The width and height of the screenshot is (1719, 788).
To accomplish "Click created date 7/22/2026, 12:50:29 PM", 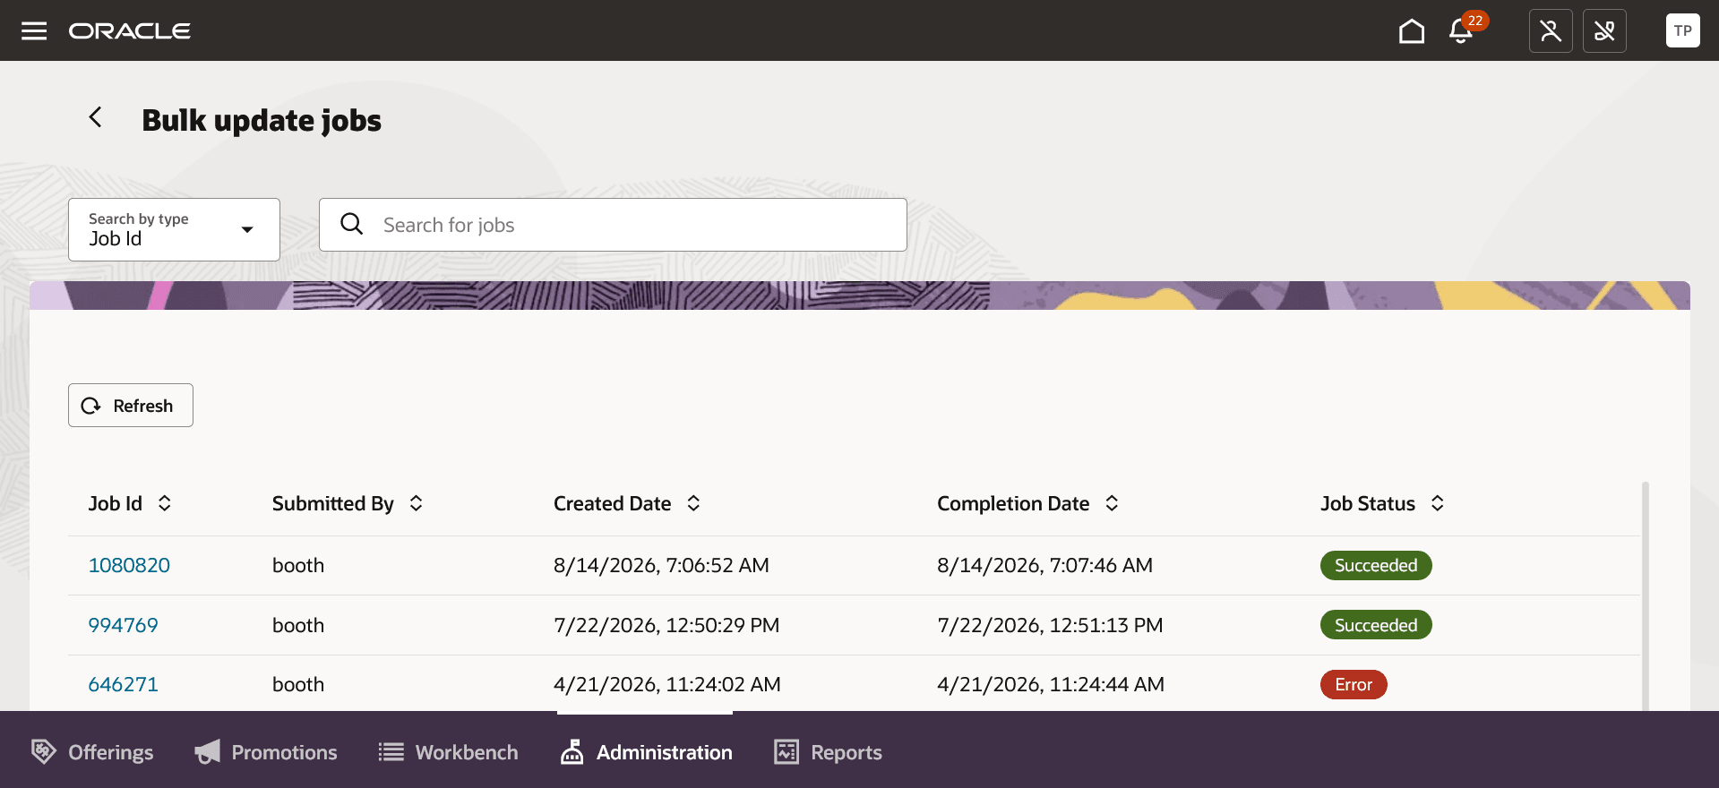I will [666, 625].
